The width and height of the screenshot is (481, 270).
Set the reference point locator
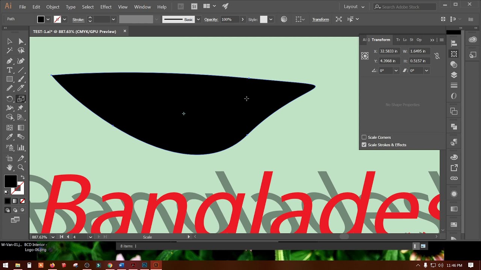(365, 56)
